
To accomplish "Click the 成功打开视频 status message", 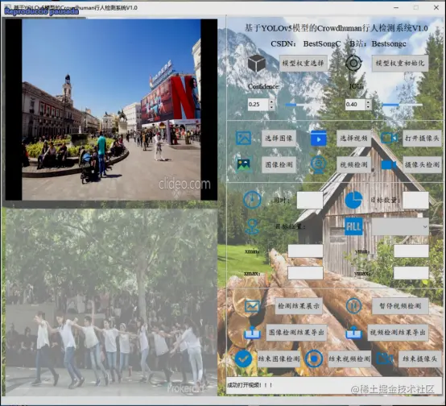I will tap(250, 385).
